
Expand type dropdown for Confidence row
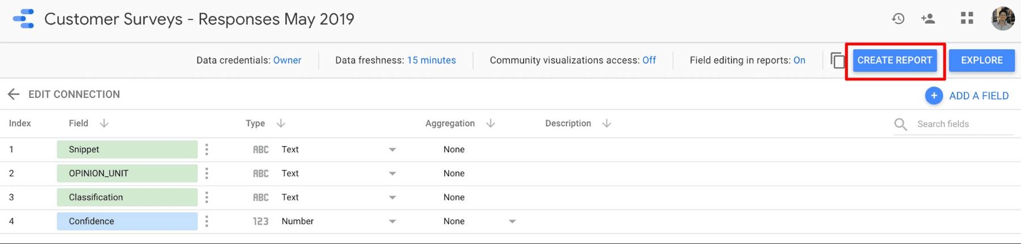click(392, 221)
